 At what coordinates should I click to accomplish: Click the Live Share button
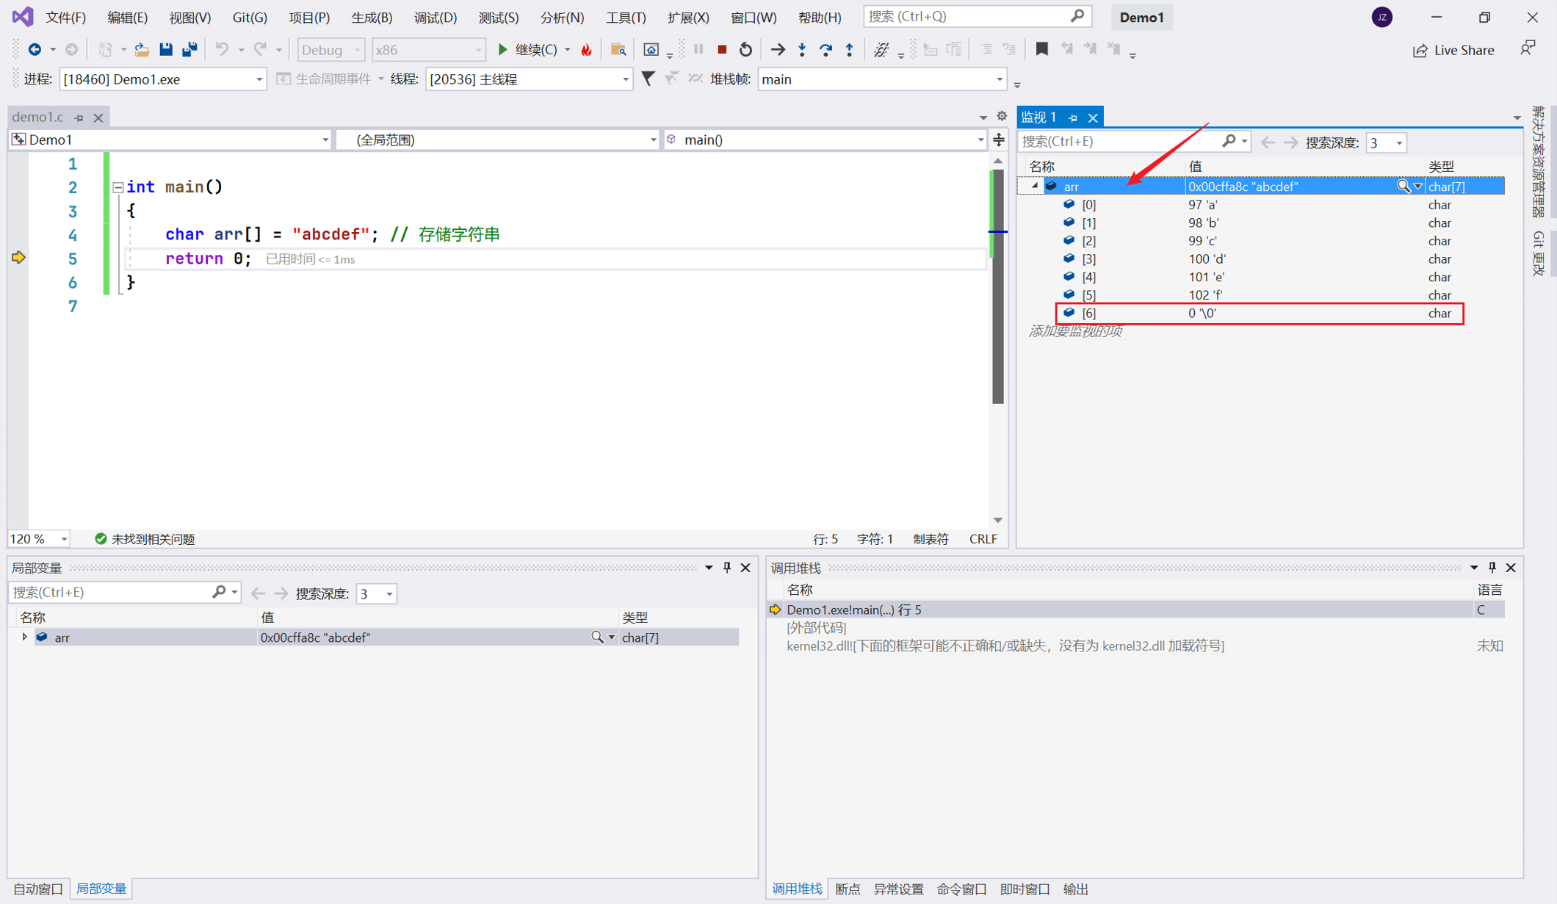[1453, 50]
